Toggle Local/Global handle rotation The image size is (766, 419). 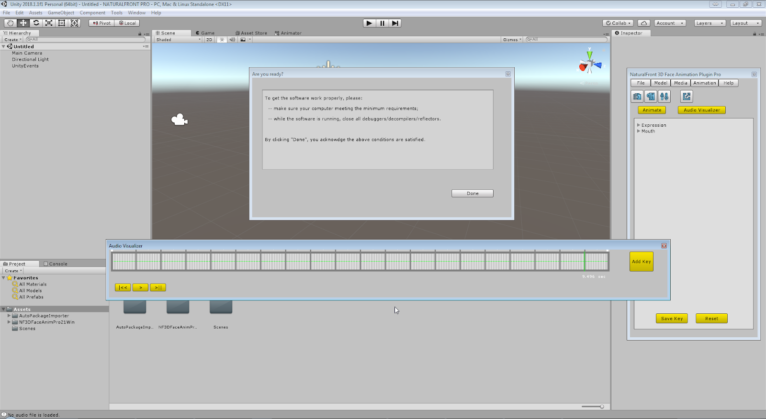pyautogui.click(x=127, y=23)
